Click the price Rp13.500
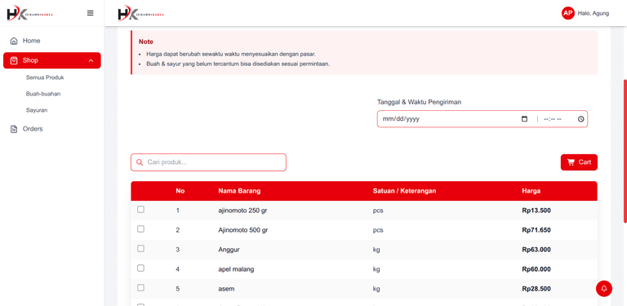627x306 pixels. click(x=536, y=211)
